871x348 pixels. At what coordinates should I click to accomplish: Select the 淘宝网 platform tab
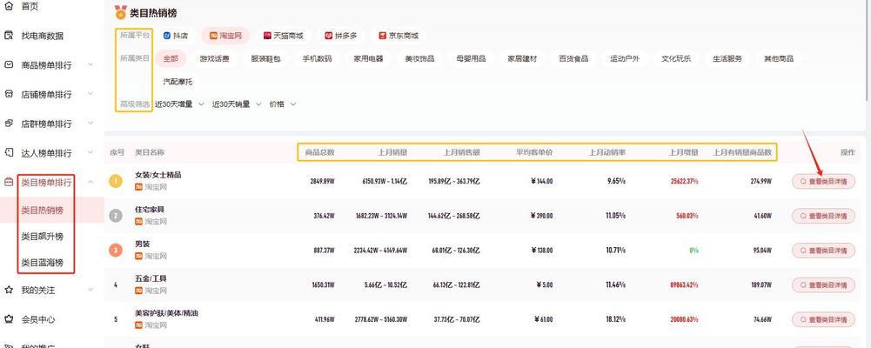[225, 36]
